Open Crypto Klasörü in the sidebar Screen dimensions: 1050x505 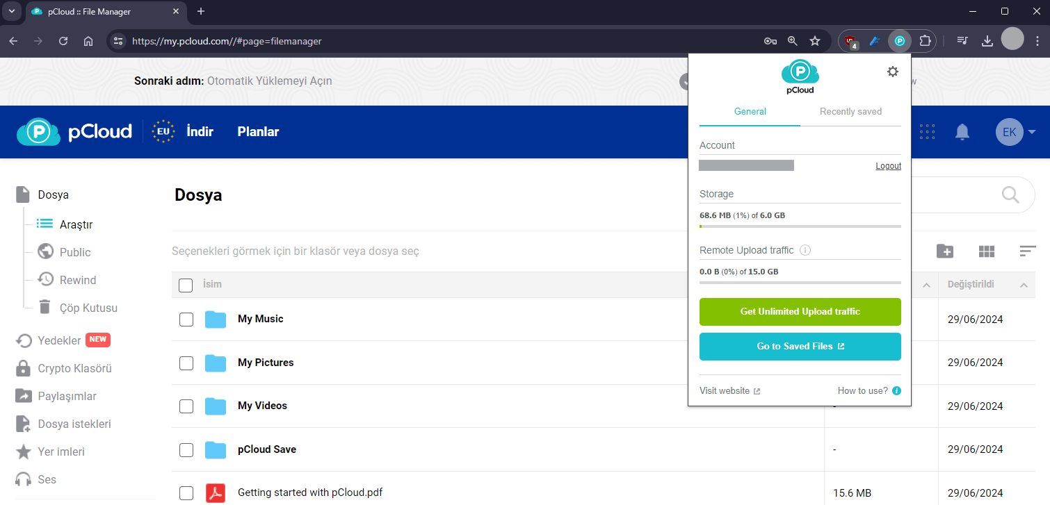(64, 368)
